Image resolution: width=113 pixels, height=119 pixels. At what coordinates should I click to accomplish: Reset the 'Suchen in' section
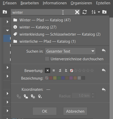click(x=104, y=51)
